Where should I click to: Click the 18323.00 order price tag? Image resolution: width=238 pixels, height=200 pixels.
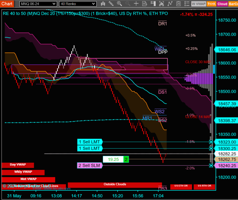pyautogui.click(x=226, y=142)
